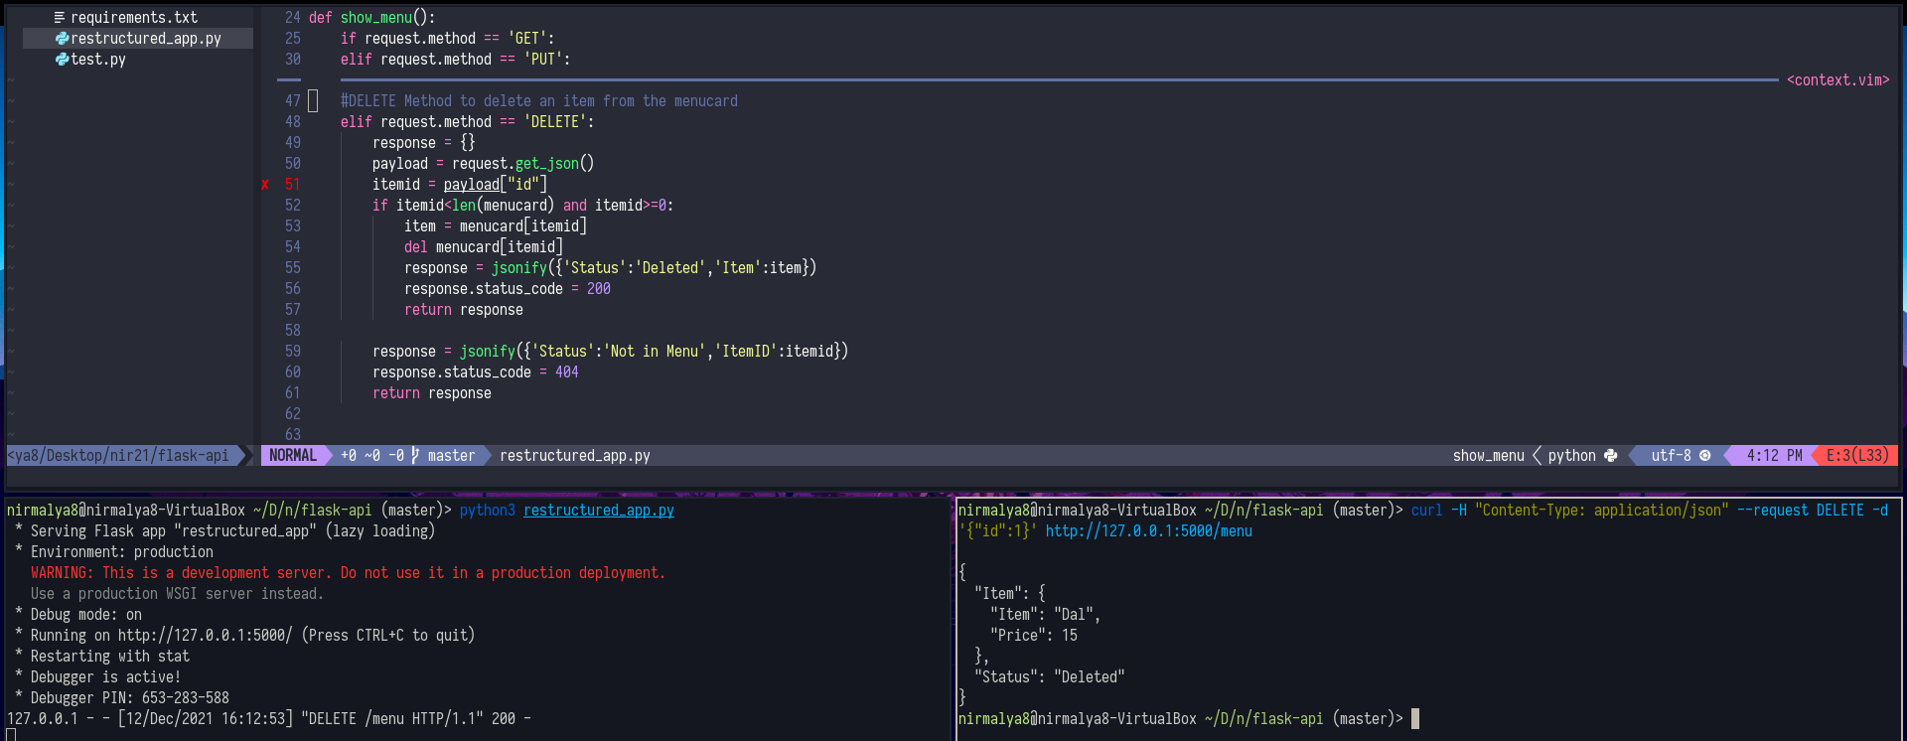This screenshot has height=741, width=1907.
Task: Click the "Dal" item value in JSON output
Action: coord(1074,615)
